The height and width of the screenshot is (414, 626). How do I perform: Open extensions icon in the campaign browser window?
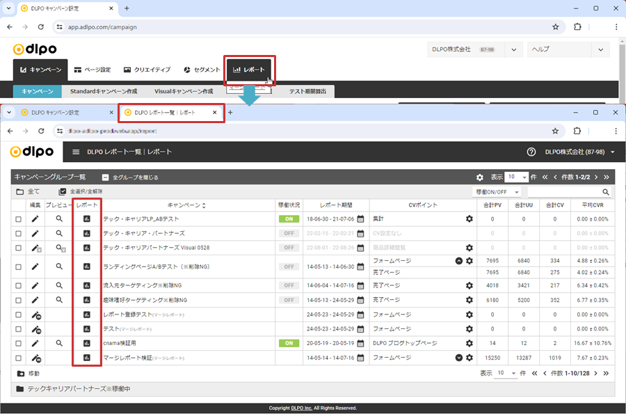tap(577, 26)
